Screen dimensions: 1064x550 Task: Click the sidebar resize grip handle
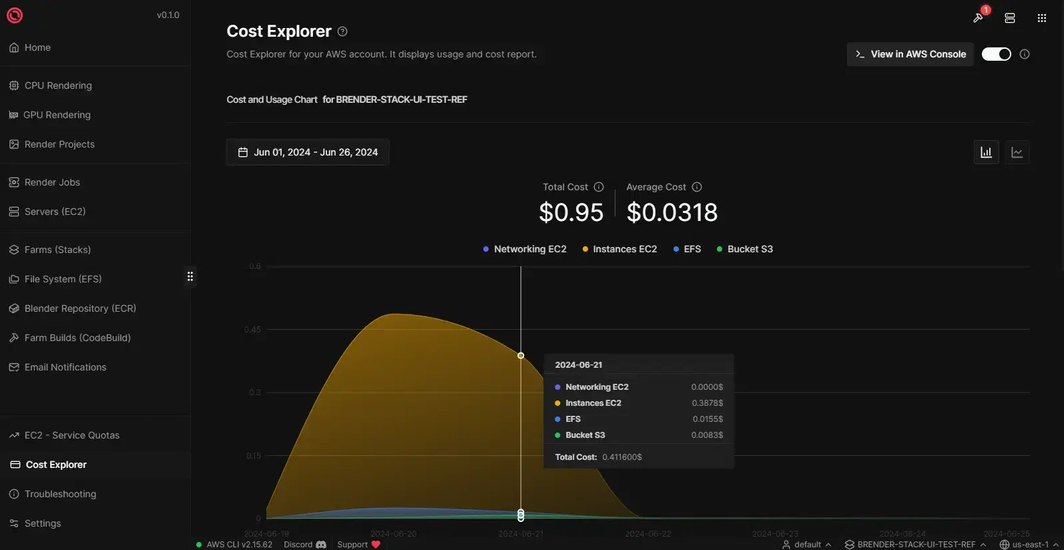point(190,276)
